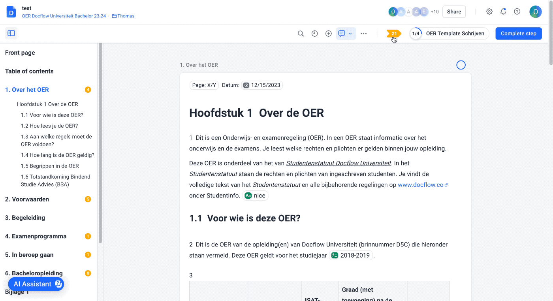Click the first collaborator avatar O
The height and width of the screenshot is (301, 553).
click(x=393, y=12)
